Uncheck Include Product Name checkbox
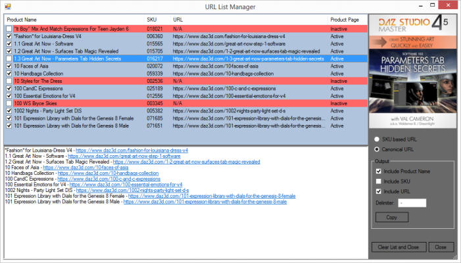This screenshot has height=263, width=461. click(x=378, y=171)
